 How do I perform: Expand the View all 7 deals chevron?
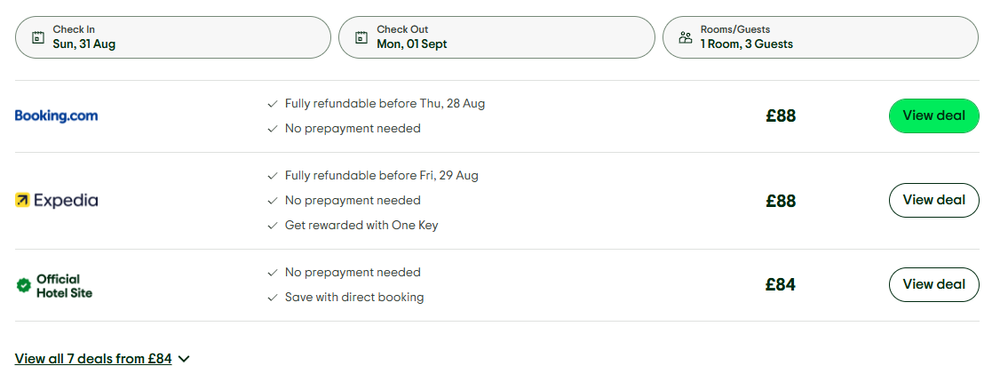click(x=184, y=359)
